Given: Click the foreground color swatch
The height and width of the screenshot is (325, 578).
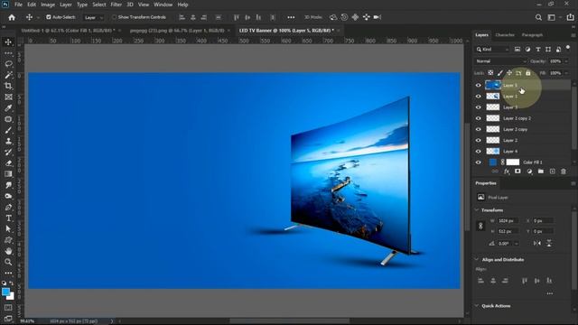Looking at the screenshot, I should [x=5, y=292].
